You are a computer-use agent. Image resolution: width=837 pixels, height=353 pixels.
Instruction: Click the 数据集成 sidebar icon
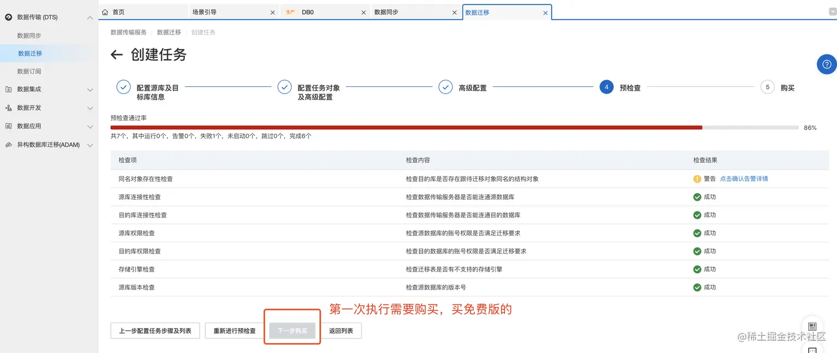coord(8,89)
